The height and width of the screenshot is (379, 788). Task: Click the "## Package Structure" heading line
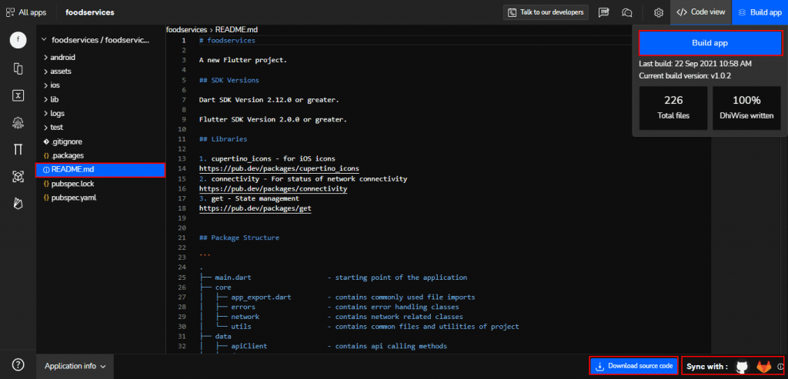[x=239, y=238]
